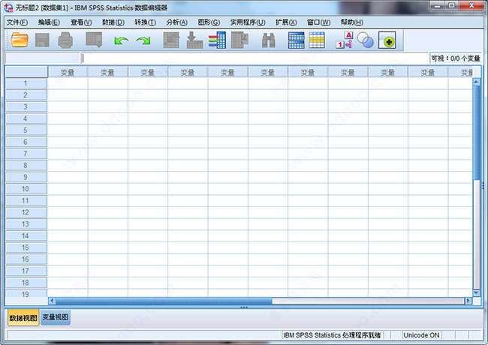Open the 扩展(X) menu
The image size is (488, 345).
click(x=286, y=22)
